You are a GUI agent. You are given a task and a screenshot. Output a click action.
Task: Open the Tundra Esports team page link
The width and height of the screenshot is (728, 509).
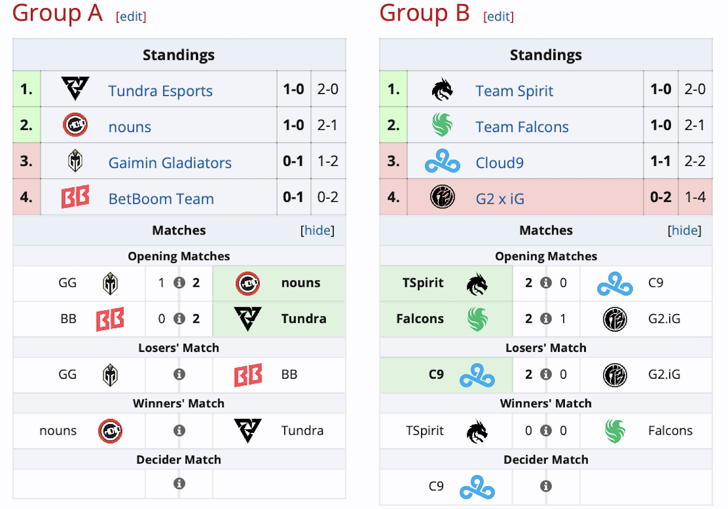point(160,91)
